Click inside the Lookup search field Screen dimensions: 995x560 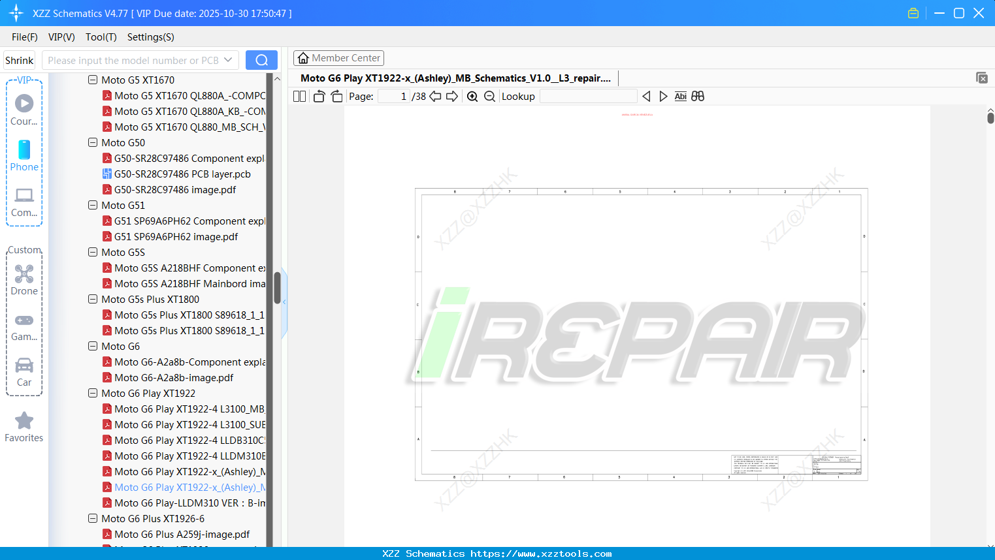588,96
